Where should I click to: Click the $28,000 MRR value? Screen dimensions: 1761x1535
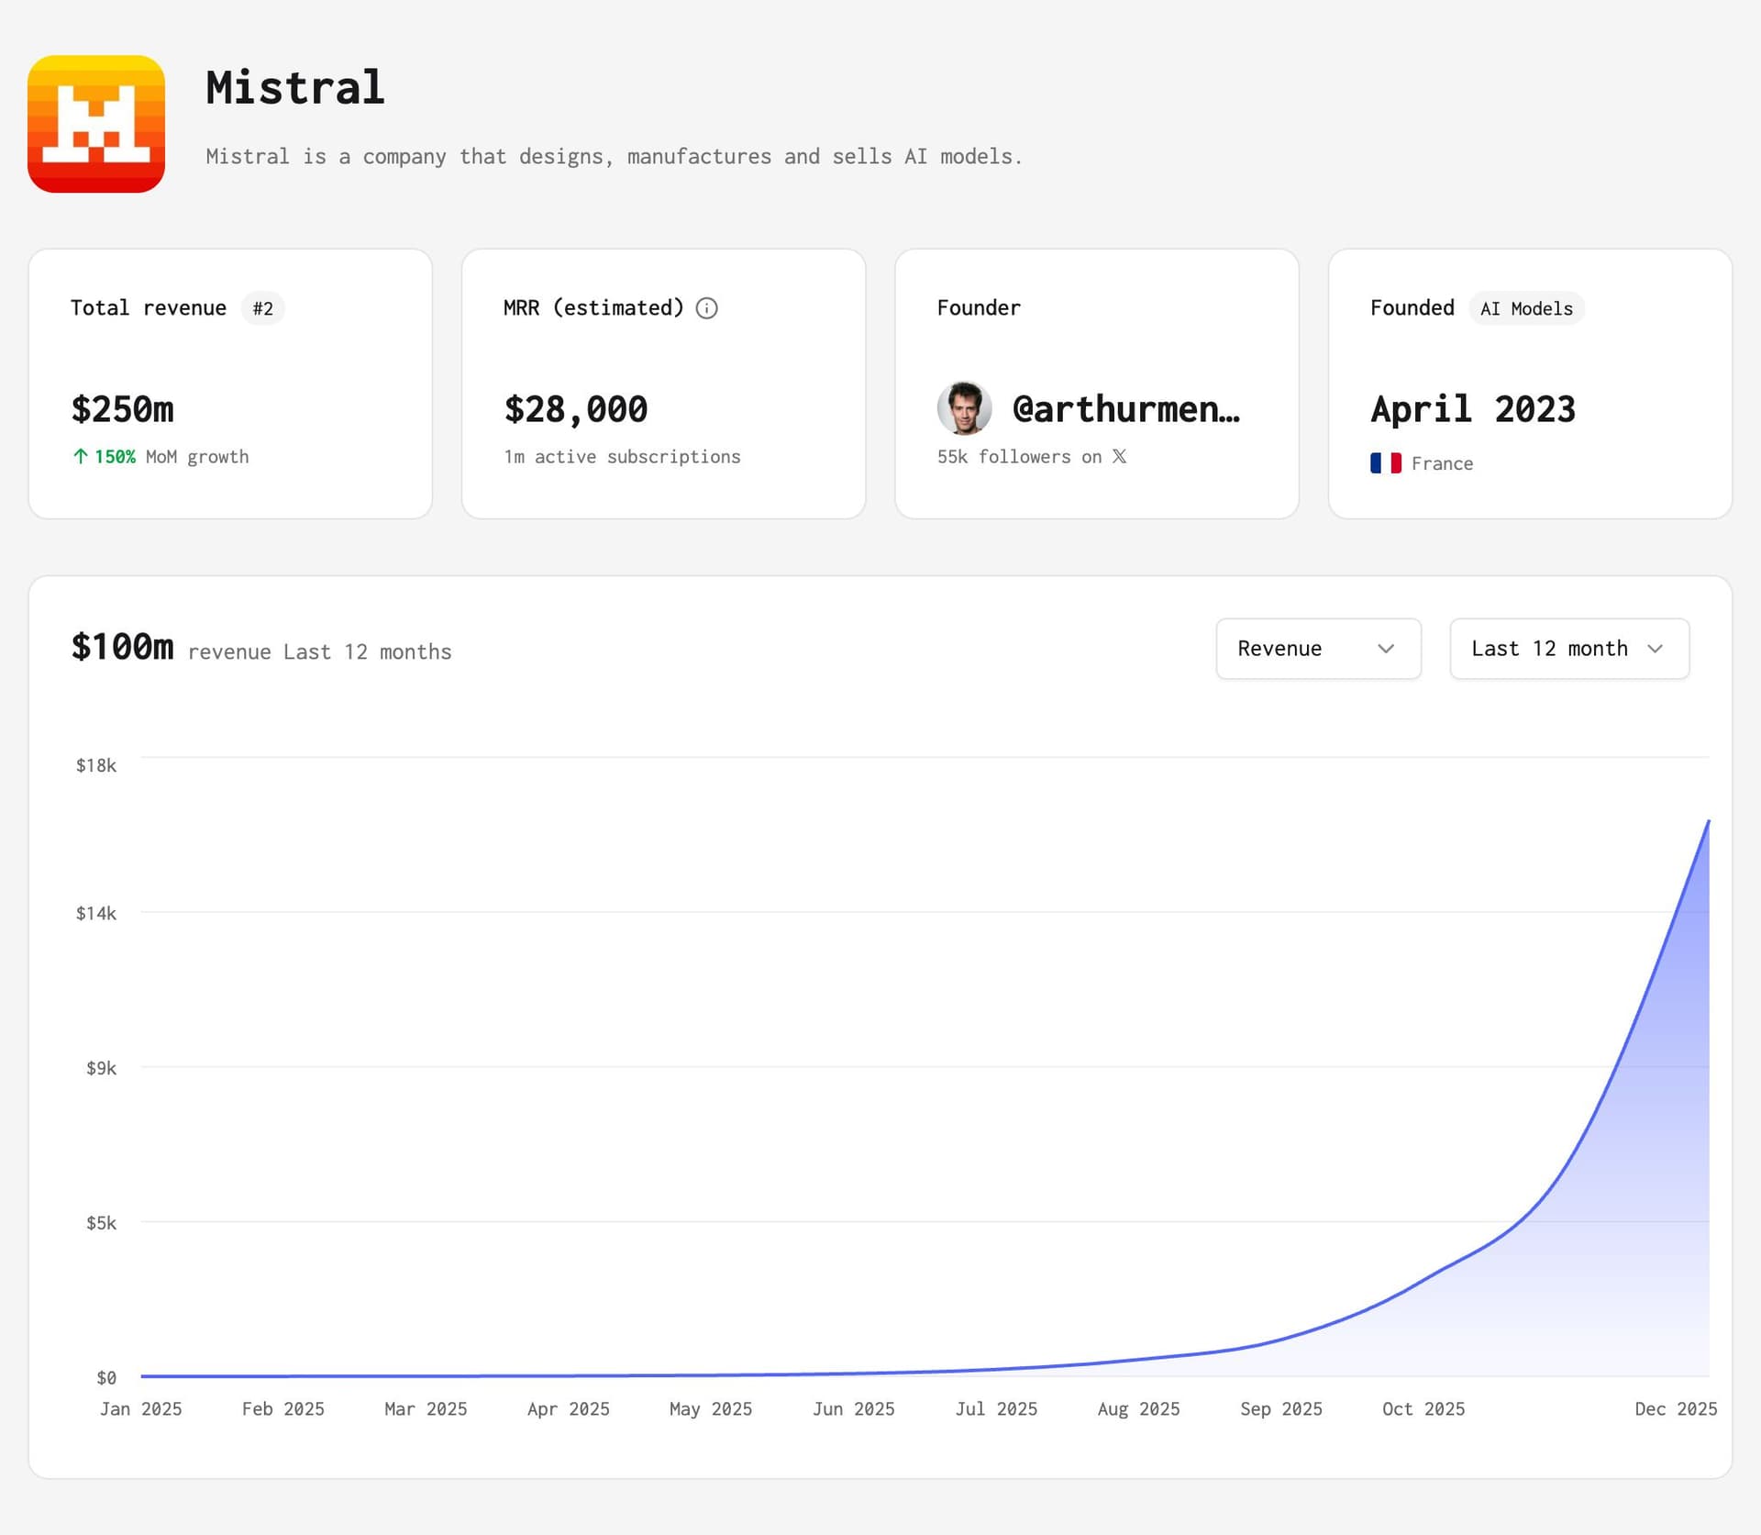576,409
